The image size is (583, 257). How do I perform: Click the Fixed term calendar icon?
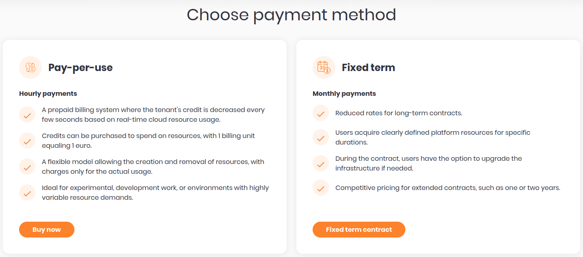pyautogui.click(x=324, y=67)
